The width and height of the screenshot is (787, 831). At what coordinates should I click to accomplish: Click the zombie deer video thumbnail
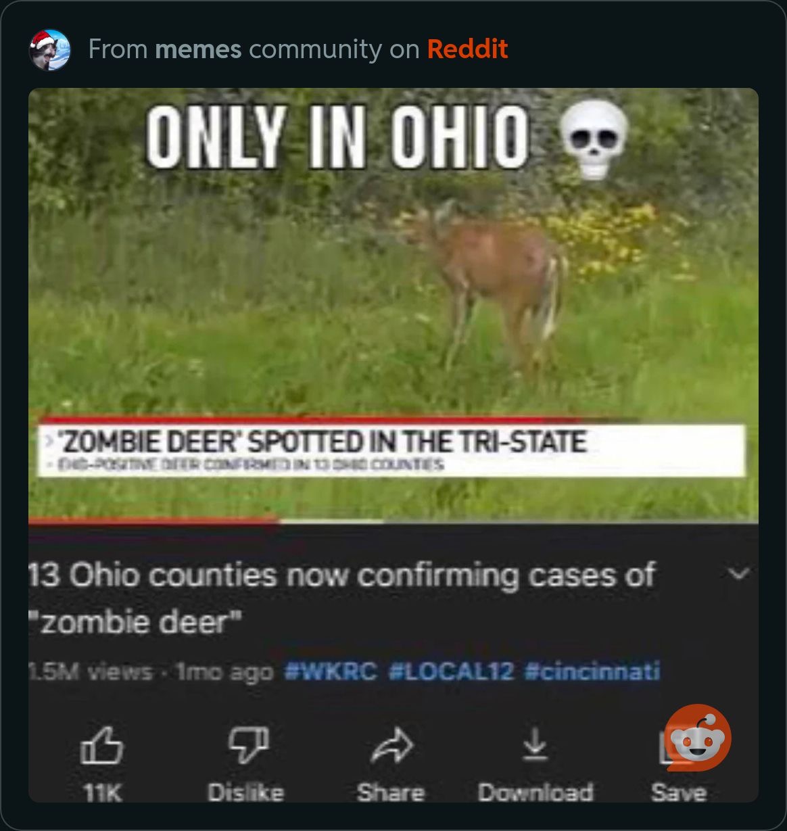pyautogui.click(x=392, y=304)
